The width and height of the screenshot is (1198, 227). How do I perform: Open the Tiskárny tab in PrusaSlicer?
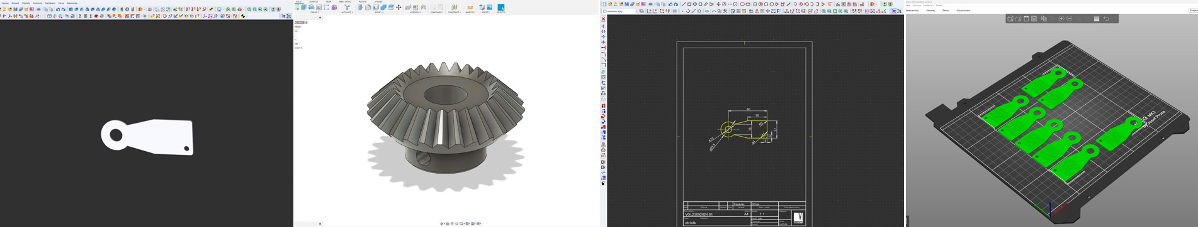(x=946, y=11)
